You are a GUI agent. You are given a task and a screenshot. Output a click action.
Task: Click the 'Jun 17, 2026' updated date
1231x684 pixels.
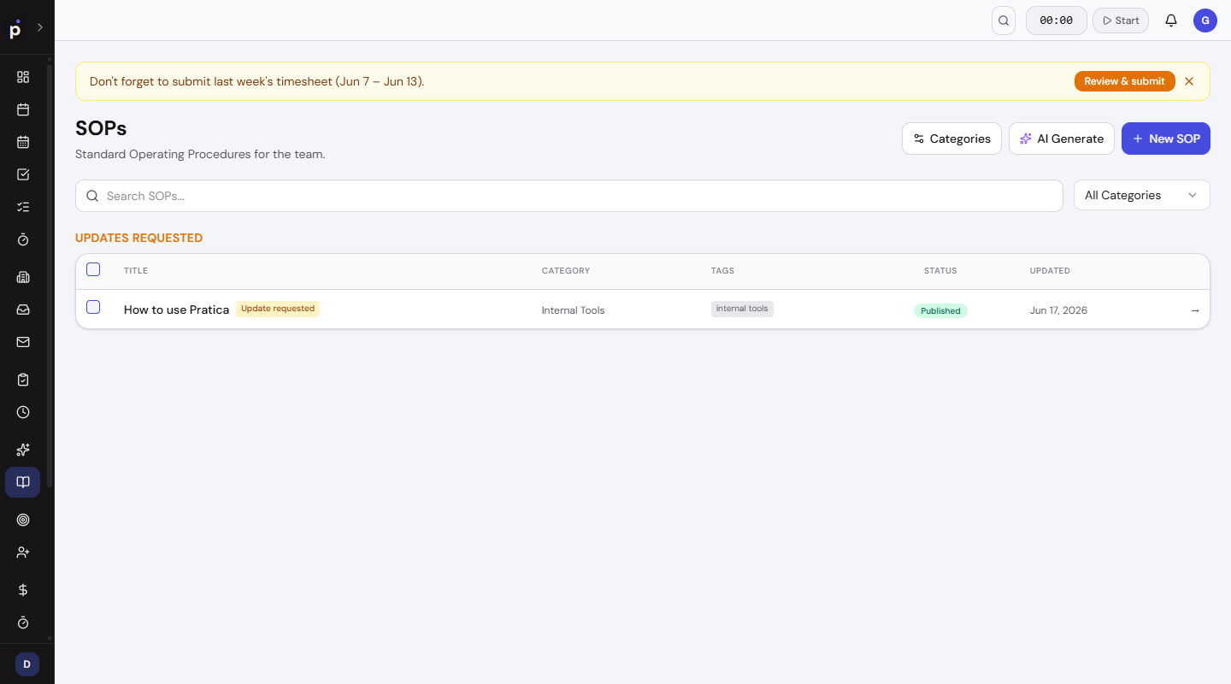1058,310
